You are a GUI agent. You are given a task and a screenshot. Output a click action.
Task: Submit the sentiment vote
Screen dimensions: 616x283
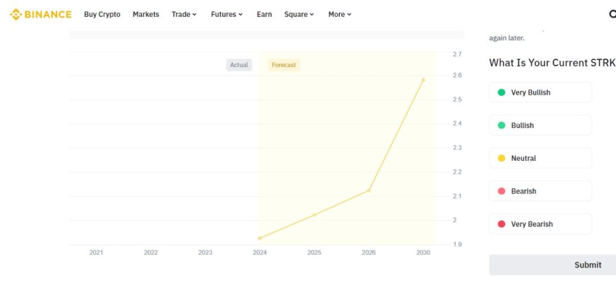coord(552,265)
